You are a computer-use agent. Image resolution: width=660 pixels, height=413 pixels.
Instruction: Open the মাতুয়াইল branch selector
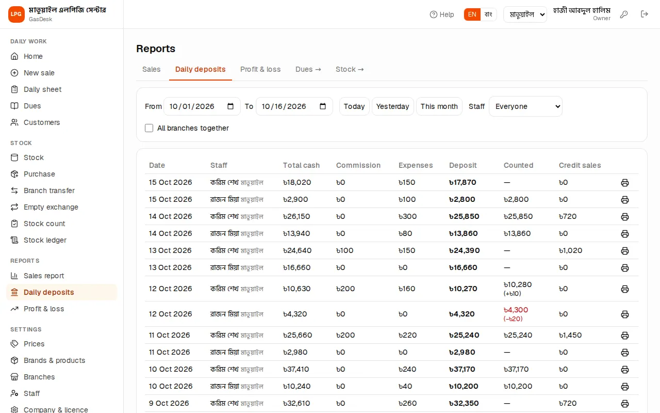pos(525,14)
